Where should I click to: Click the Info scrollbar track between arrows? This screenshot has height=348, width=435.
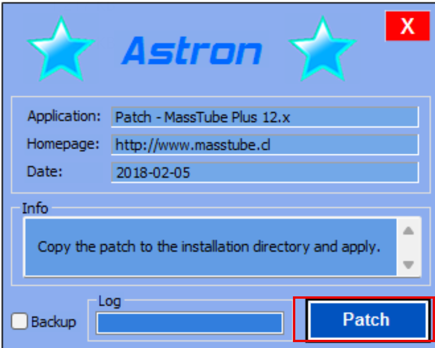[x=409, y=247]
